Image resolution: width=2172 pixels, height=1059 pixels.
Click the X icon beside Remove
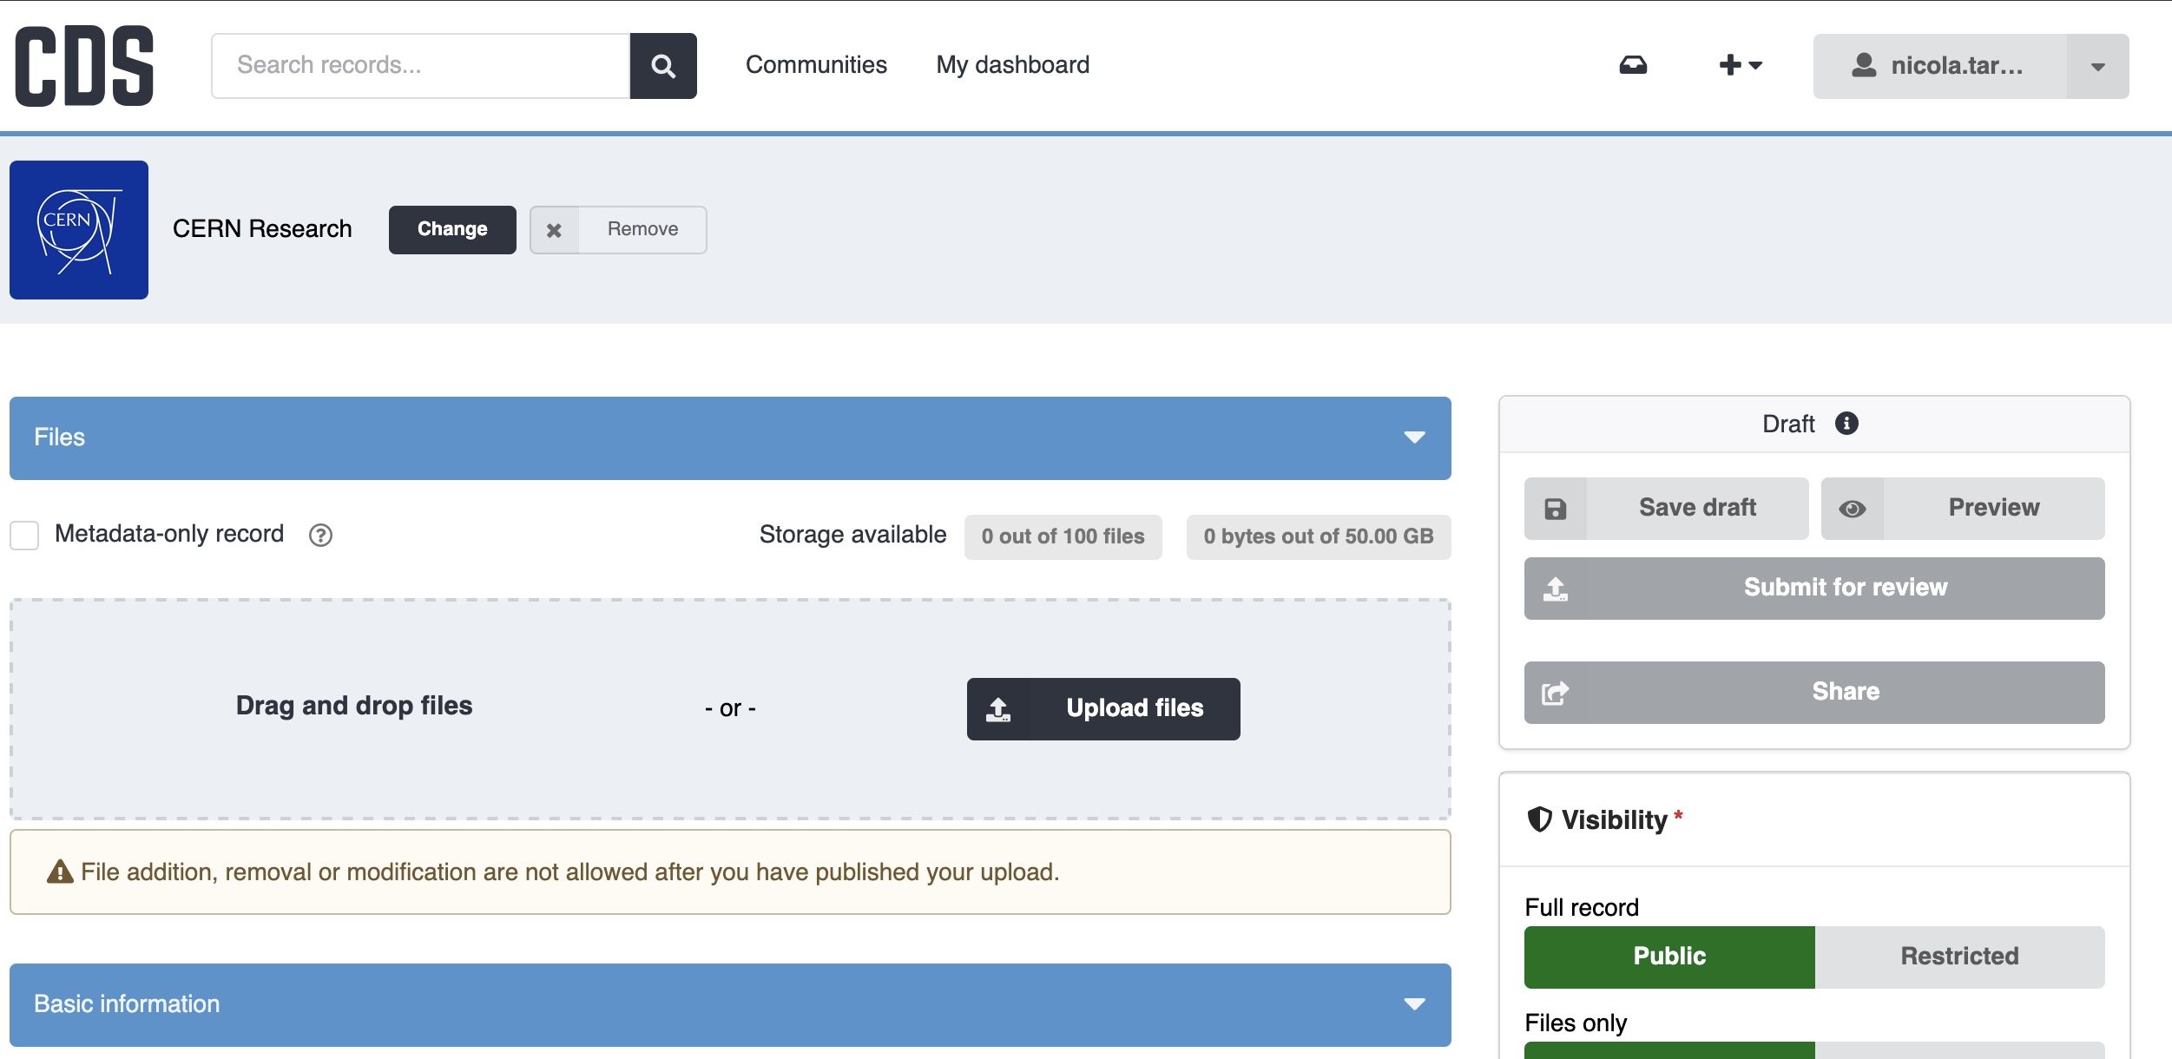554,230
